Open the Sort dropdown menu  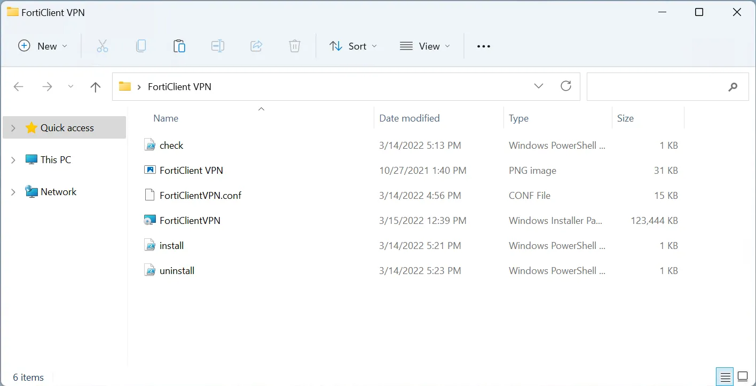(x=353, y=46)
